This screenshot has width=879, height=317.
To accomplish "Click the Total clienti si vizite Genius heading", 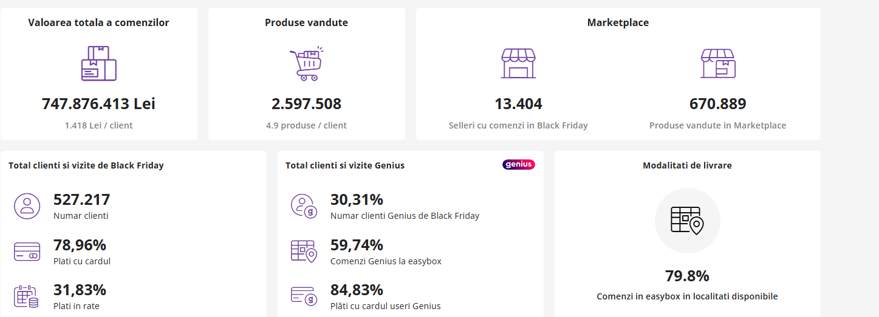I will pos(345,165).
